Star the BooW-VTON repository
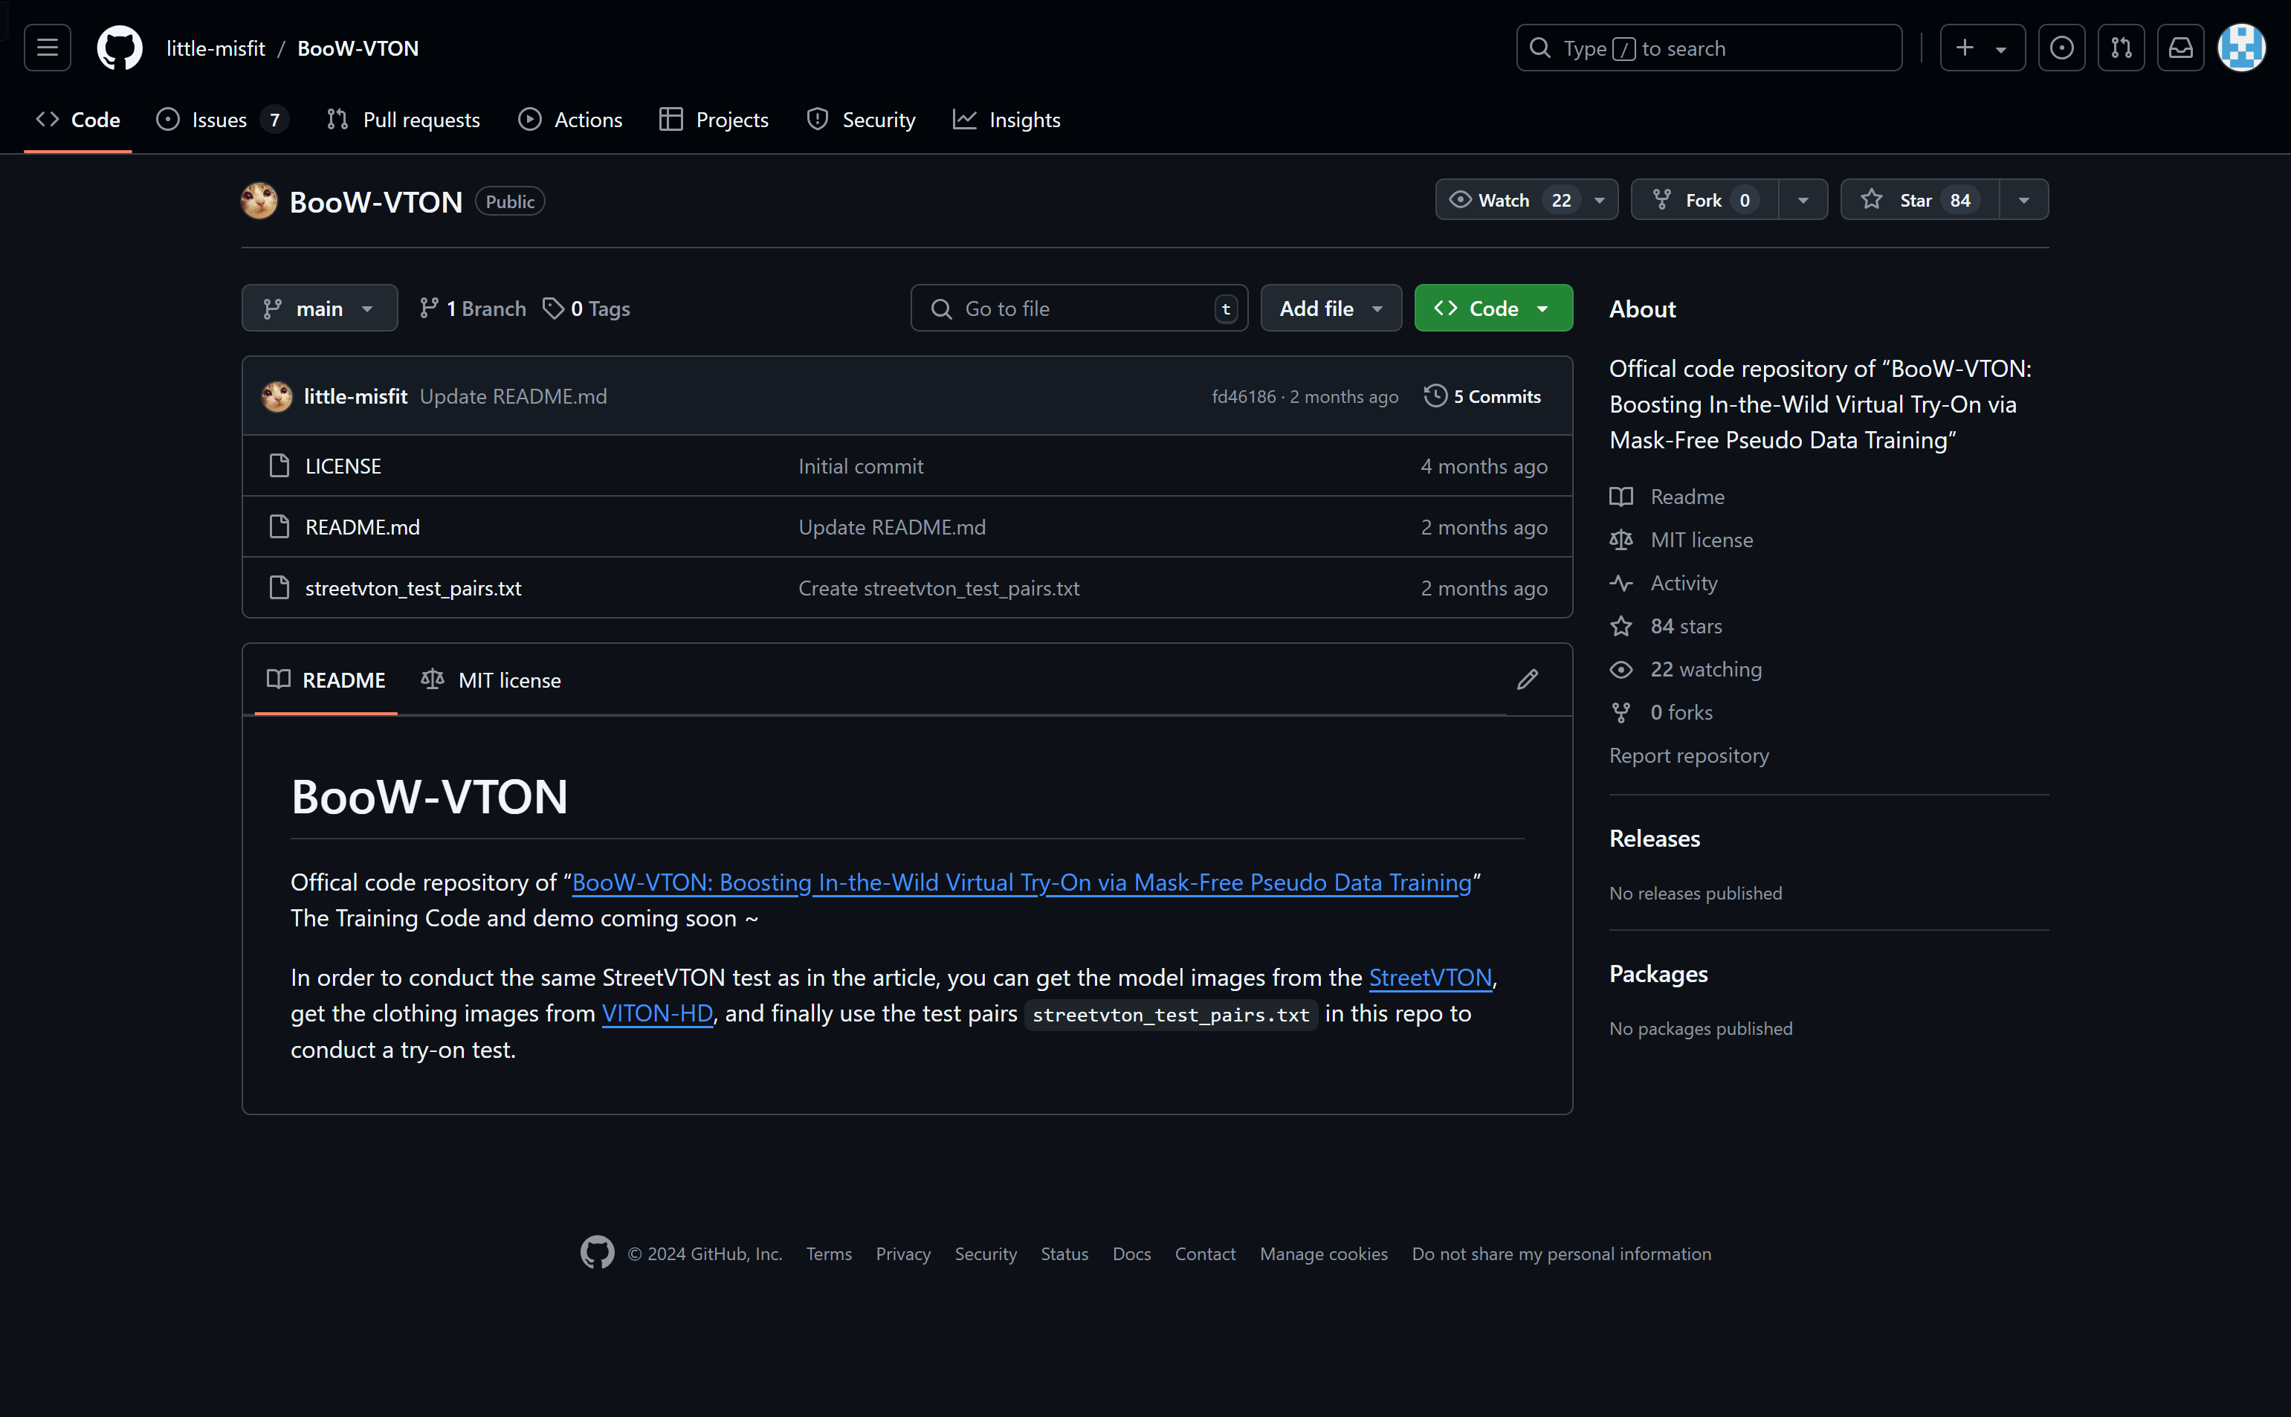Viewport: 2291px width, 1417px height. [x=1920, y=200]
